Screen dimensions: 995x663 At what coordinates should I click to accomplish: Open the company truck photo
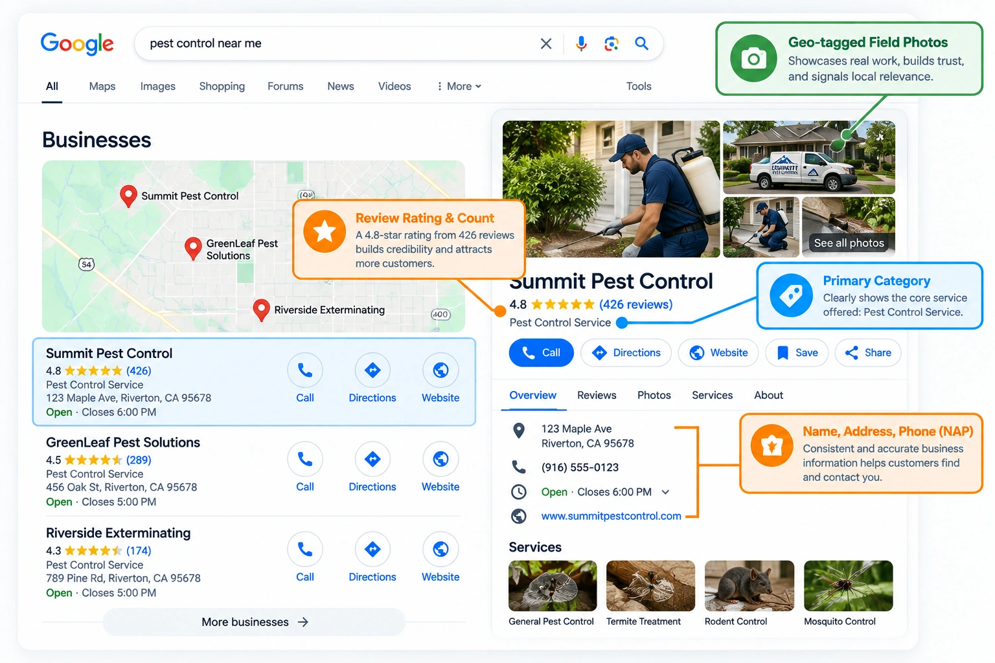[x=809, y=157]
